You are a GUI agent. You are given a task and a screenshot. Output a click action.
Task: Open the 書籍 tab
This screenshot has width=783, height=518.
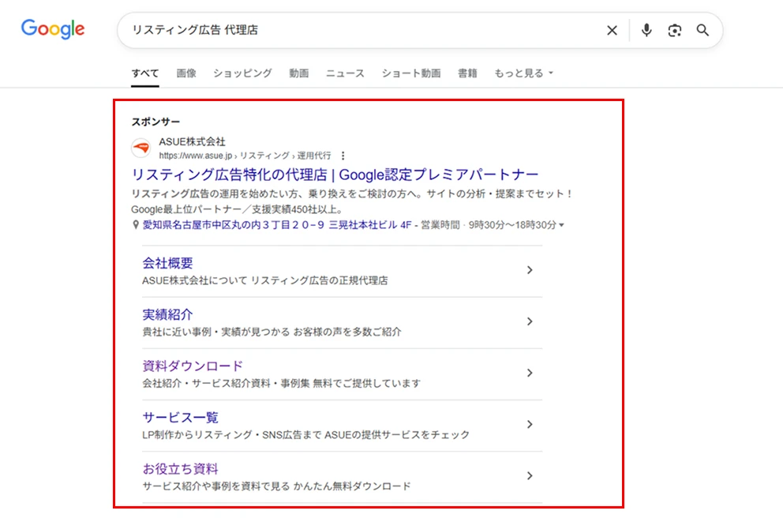pos(467,73)
